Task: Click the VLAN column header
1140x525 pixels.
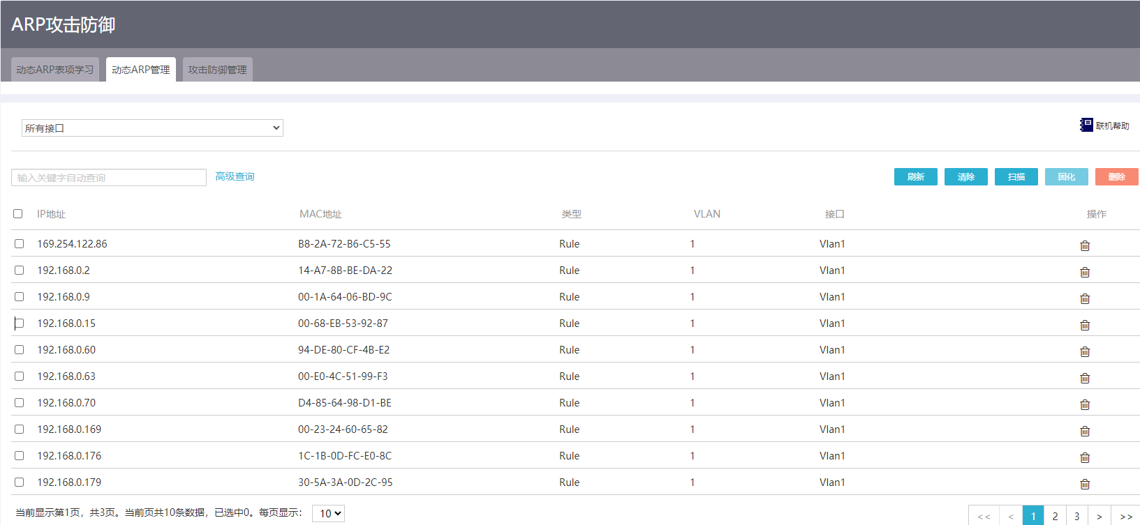Action: point(707,214)
